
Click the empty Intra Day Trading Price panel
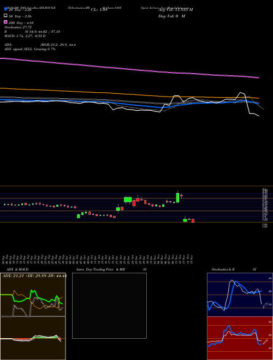(109, 305)
